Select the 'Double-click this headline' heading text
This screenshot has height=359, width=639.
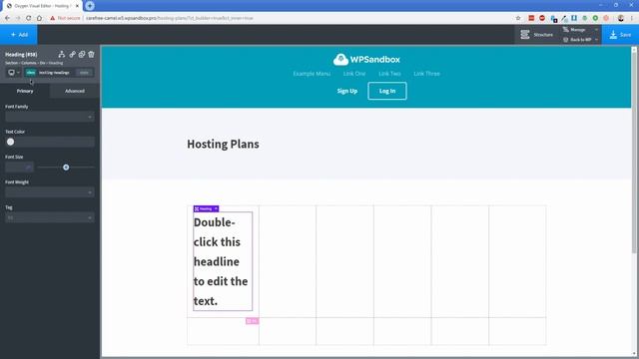pyautogui.click(x=223, y=261)
